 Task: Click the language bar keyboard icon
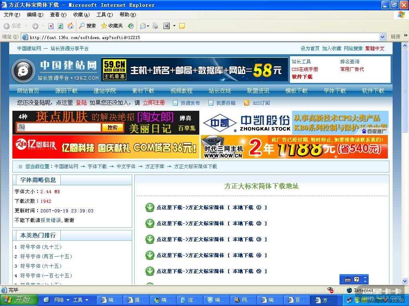(x=348, y=280)
